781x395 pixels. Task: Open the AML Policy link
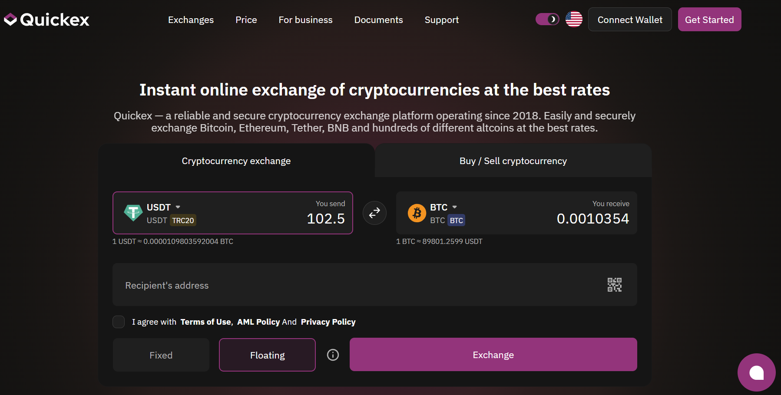pyautogui.click(x=258, y=322)
